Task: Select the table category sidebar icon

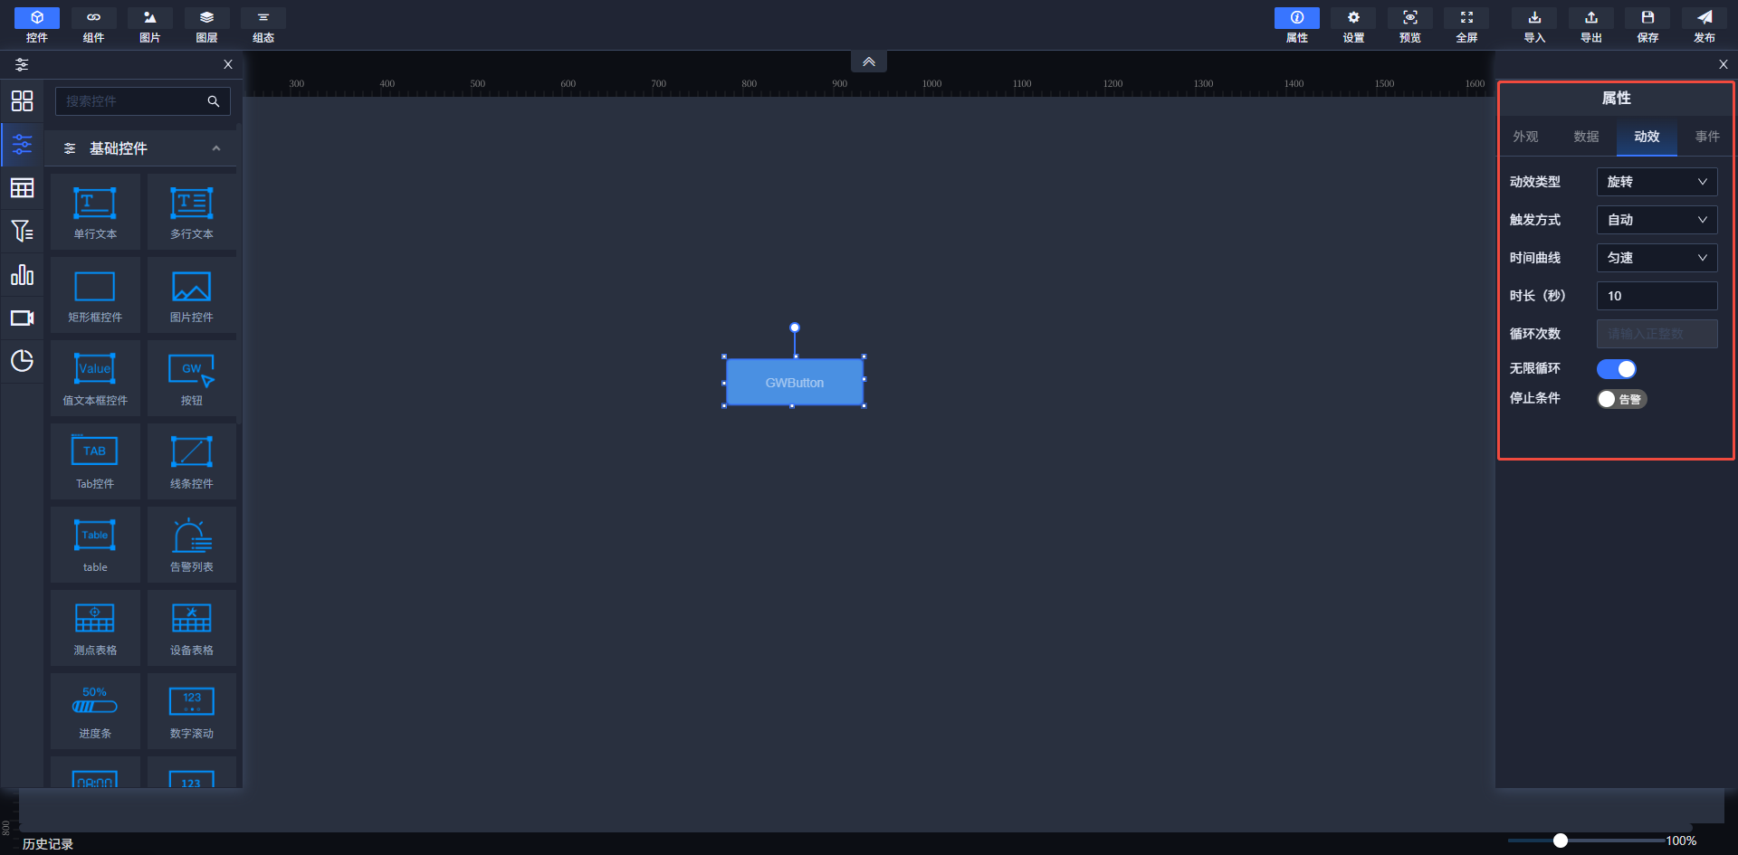Action: pos(22,187)
